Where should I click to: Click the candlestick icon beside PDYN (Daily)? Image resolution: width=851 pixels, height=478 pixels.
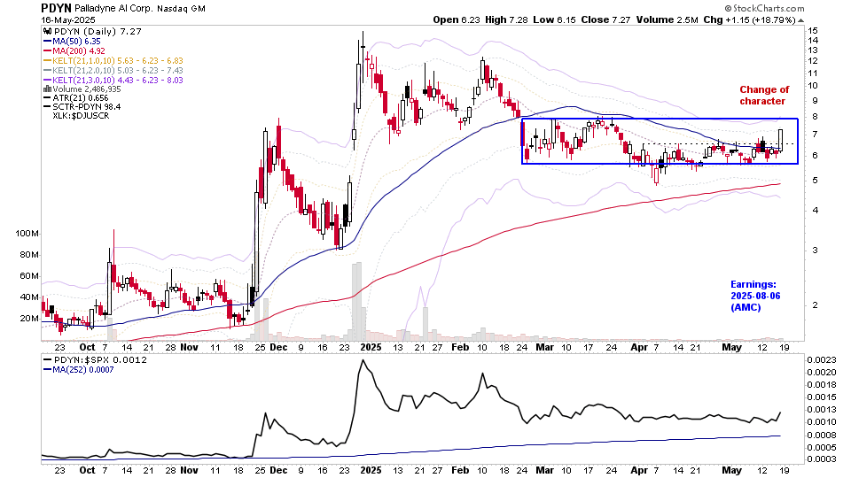[47, 32]
